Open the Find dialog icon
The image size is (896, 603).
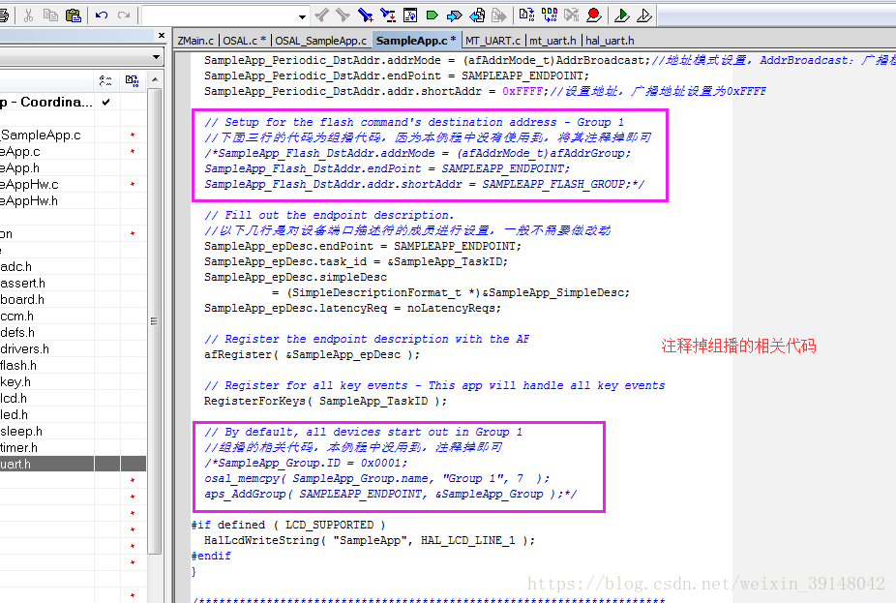(x=365, y=15)
